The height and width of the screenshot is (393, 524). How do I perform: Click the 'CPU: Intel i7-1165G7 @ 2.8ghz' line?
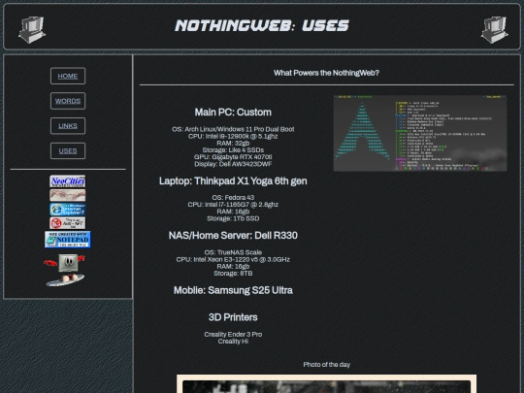233,205
